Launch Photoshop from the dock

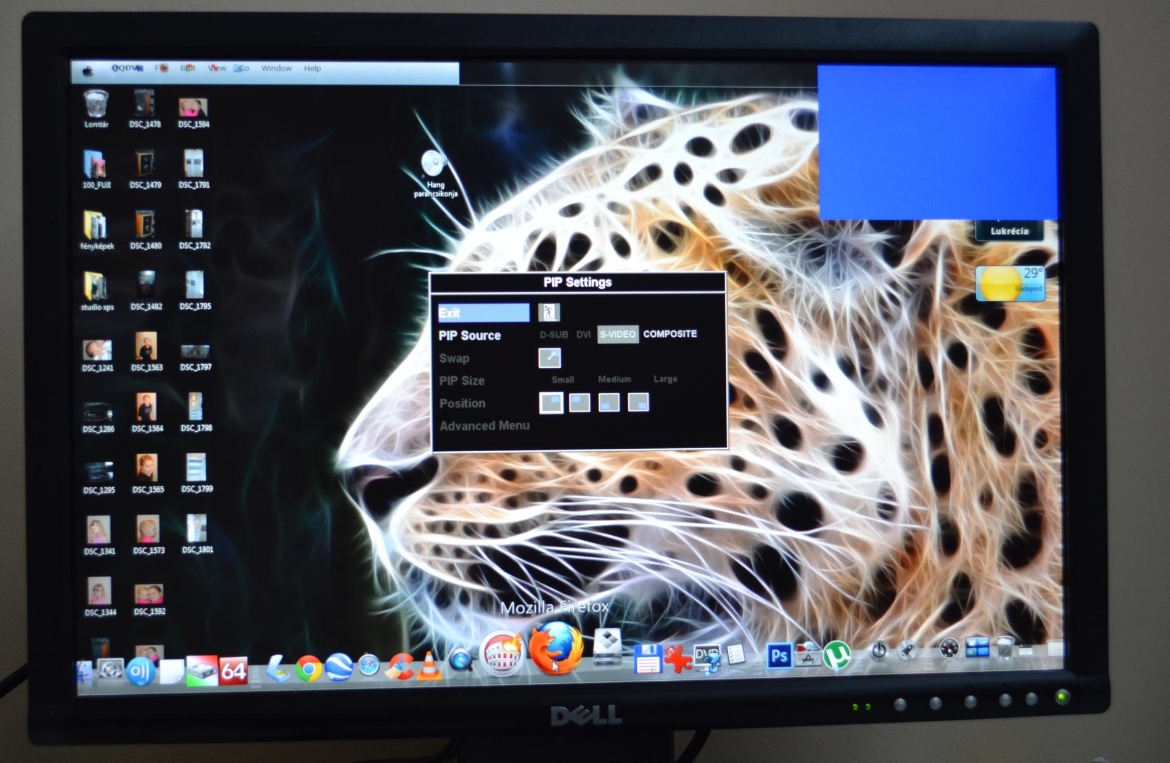coord(779,656)
